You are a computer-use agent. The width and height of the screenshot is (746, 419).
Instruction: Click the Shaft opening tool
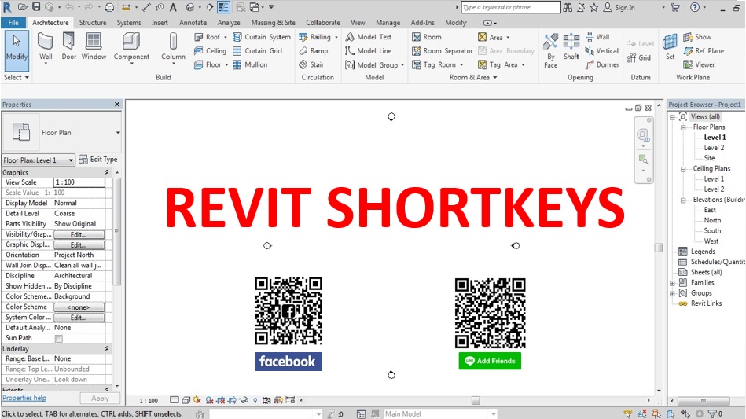pyautogui.click(x=571, y=46)
